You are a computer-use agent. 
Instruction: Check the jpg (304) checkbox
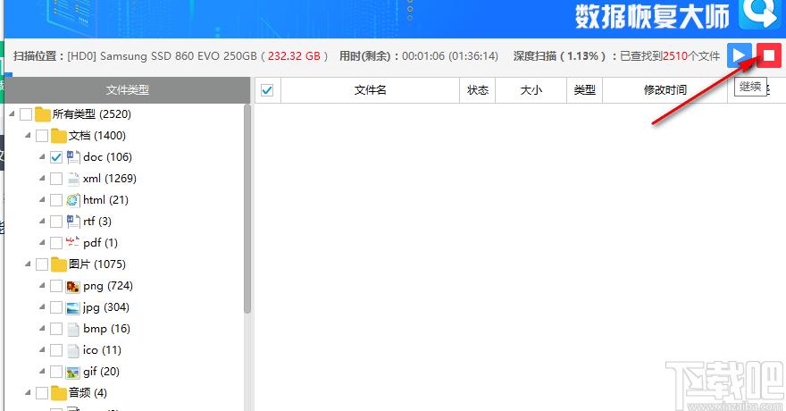click(x=56, y=307)
